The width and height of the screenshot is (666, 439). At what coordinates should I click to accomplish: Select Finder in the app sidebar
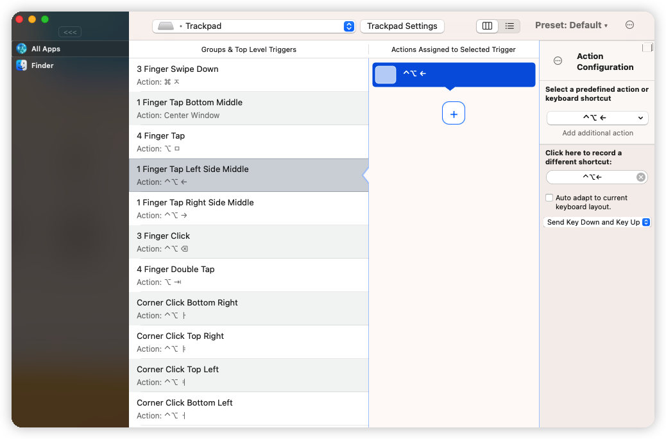coord(70,65)
